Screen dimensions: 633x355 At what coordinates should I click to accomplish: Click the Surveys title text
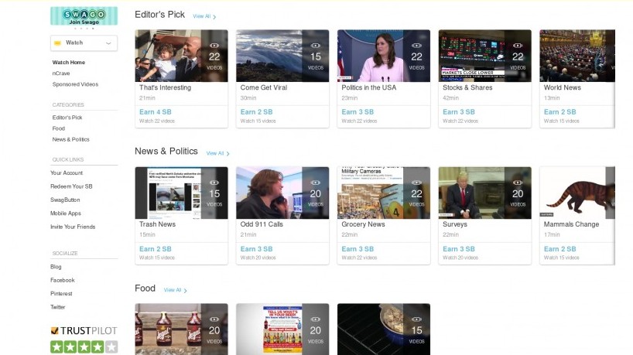pyautogui.click(x=455, y=224)
